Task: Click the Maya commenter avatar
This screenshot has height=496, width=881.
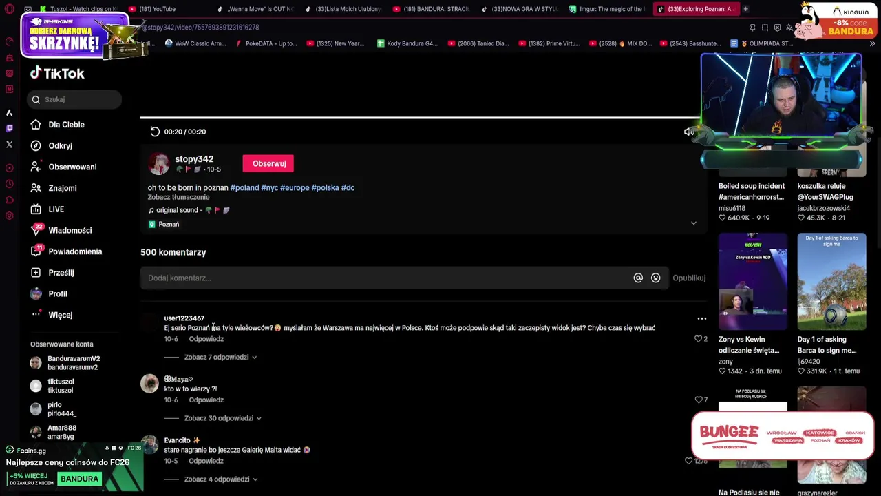Action: (149, 384)
